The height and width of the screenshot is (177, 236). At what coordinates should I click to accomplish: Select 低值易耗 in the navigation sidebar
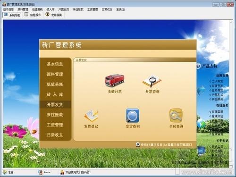(55, 84)
